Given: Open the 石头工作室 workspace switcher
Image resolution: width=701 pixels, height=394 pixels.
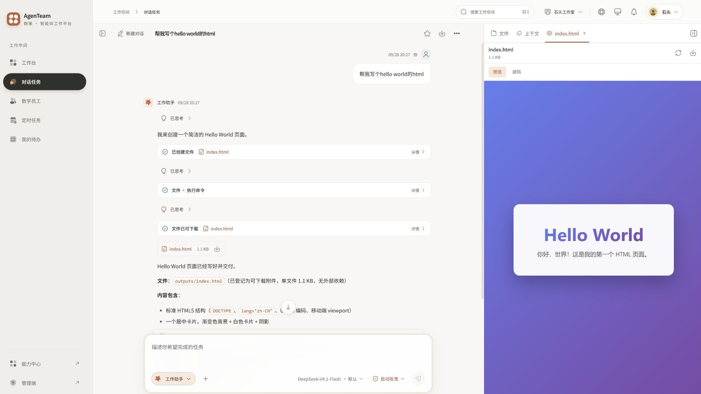Looking at the screenshot, I should tap(563, 12).
